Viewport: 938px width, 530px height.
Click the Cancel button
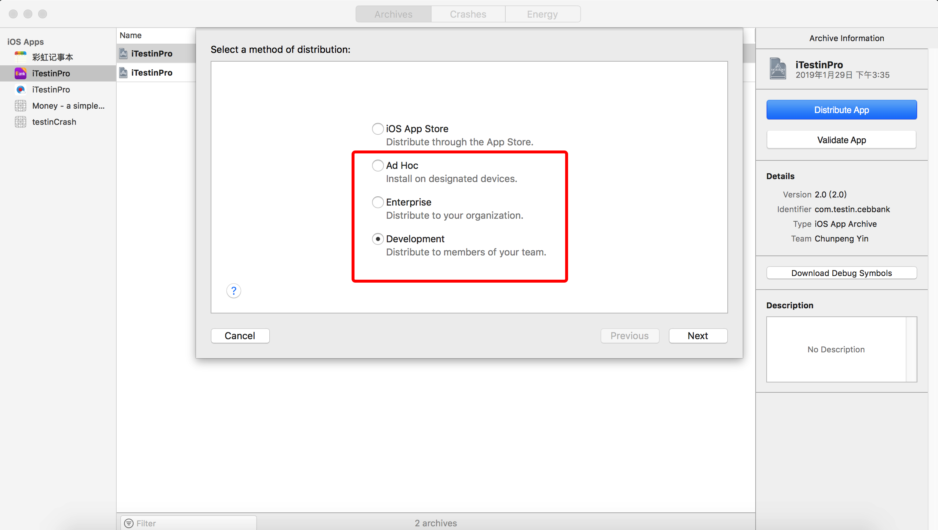pos(240,336)
